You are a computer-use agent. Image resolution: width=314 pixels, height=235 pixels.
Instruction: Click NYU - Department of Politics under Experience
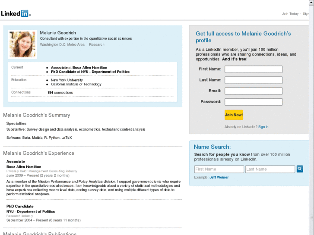click(31, 212)
